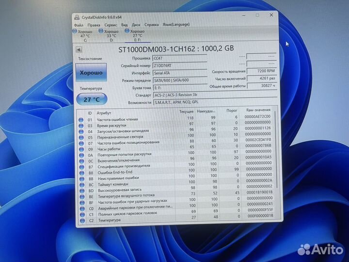
Task: Click the previous disk arrow button
Action: pyautogui.click(x=79, y=49)
